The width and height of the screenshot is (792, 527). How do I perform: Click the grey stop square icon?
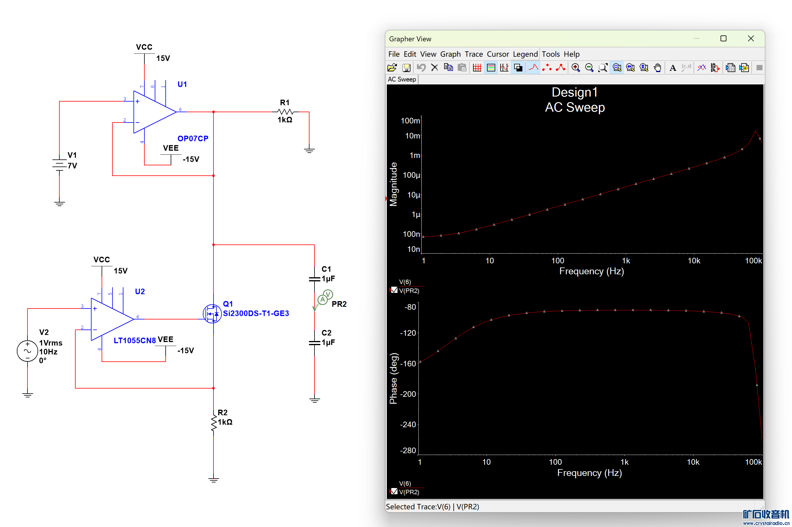[x=759, y=68]
